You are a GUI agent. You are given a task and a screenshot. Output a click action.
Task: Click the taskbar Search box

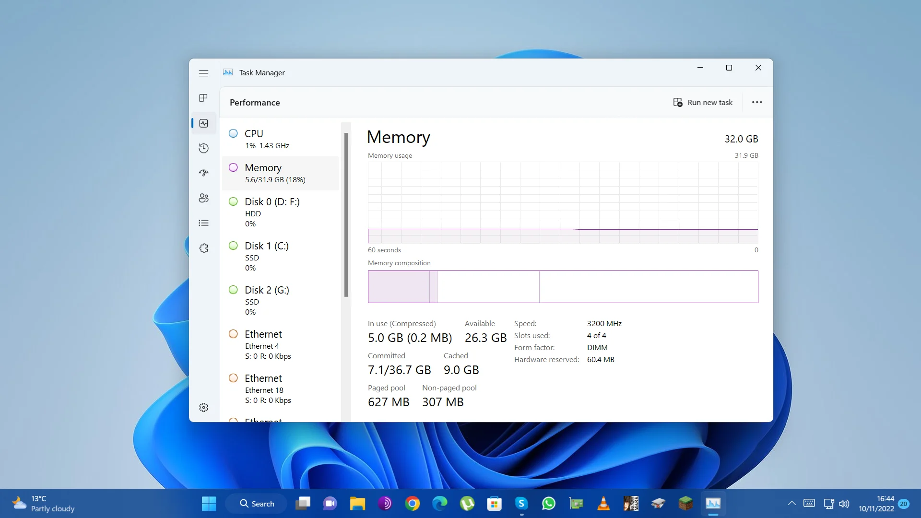coord(257,504)
